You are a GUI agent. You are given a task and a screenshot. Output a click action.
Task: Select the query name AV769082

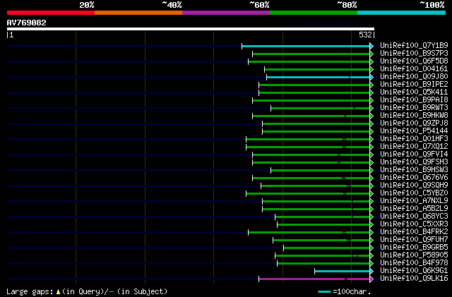(27, 23)
